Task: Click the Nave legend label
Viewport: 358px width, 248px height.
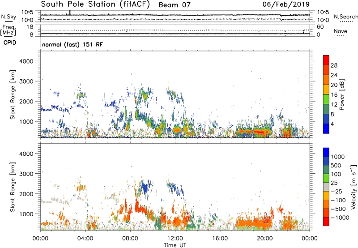Action: pos(341,31)
